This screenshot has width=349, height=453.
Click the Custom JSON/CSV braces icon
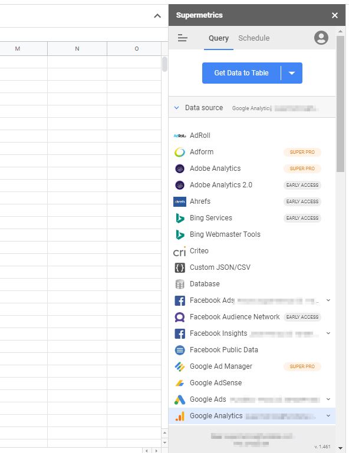point(180,268)
